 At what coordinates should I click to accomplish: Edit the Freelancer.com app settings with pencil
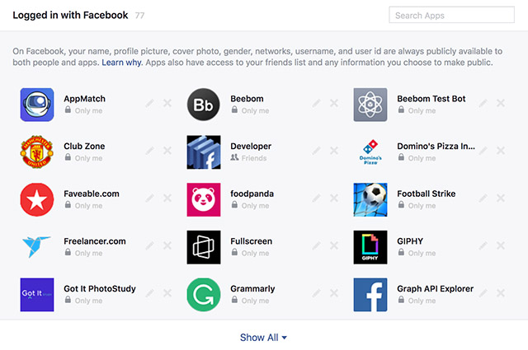150,245
